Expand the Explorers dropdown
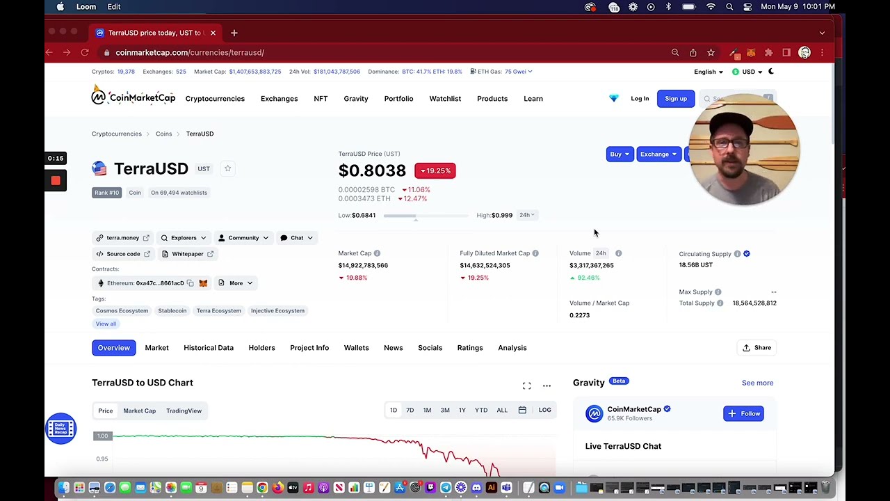 click(184, 238)
